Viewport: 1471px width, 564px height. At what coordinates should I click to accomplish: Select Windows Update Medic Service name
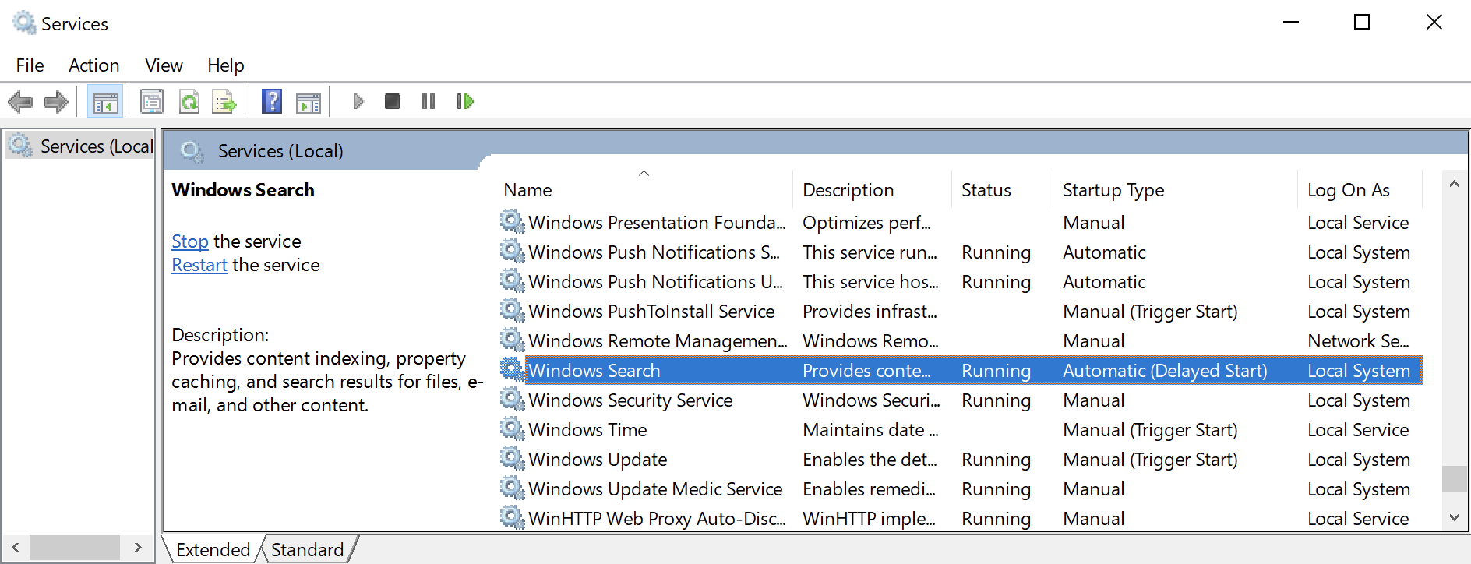[x=655, y=489]
